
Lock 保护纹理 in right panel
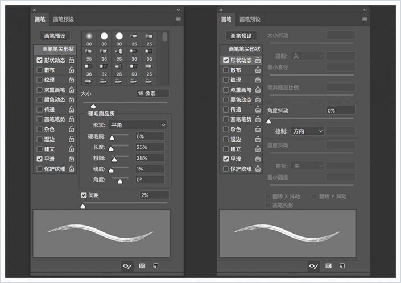click(258, 169)
